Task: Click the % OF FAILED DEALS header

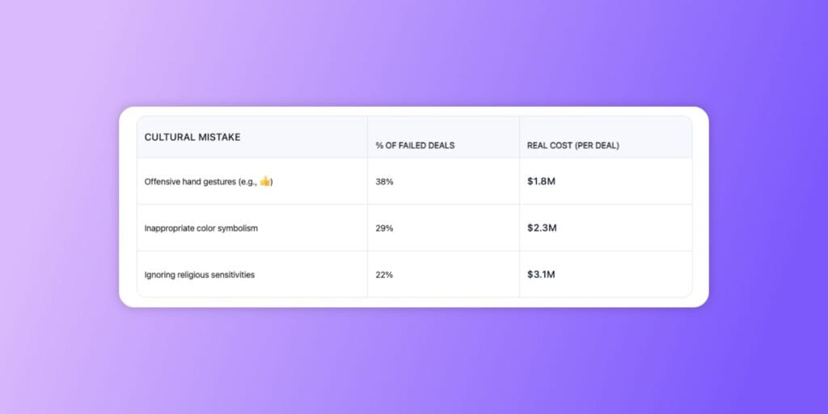Action: pos(415,146)
